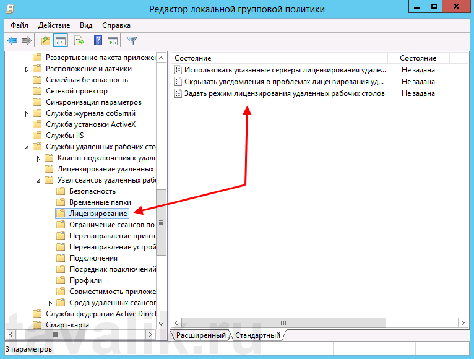Click the Forward arrow toolbar icon
This screenshot has height=359, width=474.
point(27,41)
